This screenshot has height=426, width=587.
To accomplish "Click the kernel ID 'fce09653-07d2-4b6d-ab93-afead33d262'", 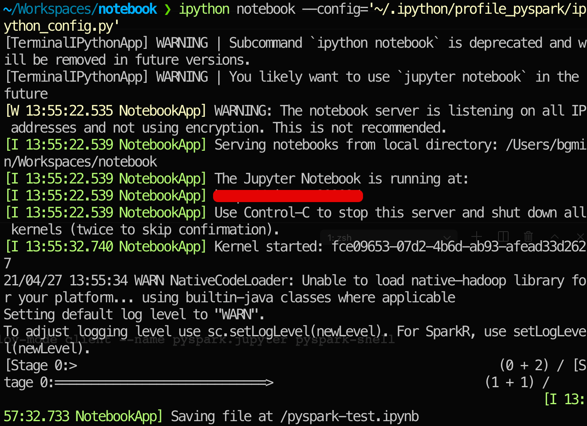I will pos(459,247).
